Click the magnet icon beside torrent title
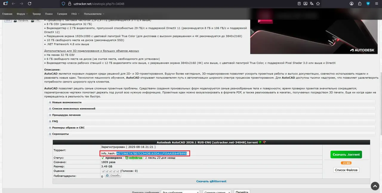The height and width of the screenshot is (193, 382). 264,142
